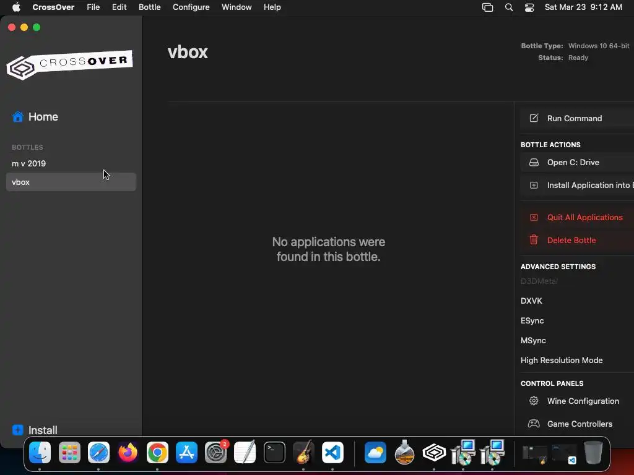Screen dimensions: 634x475
Task: Open Wine Configuration control panel
Action: pyautogui.click(x=577, y=401)
